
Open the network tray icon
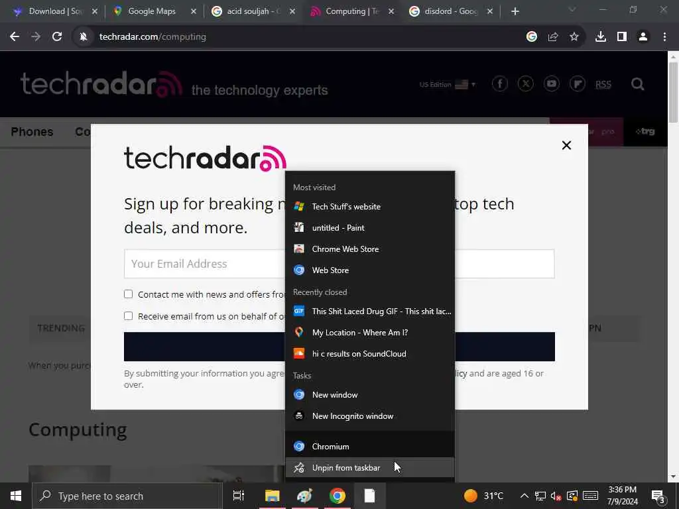540,496
